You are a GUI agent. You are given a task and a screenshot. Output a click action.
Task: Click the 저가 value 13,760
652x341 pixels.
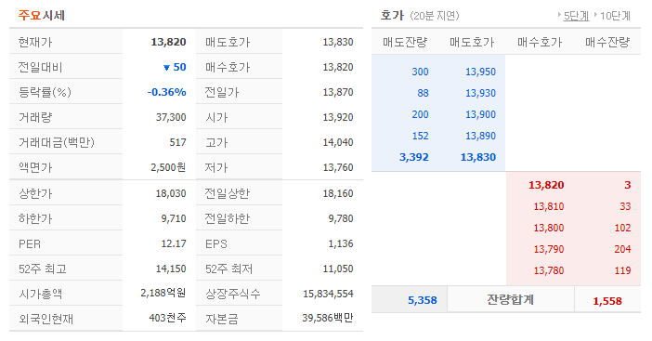338,167
